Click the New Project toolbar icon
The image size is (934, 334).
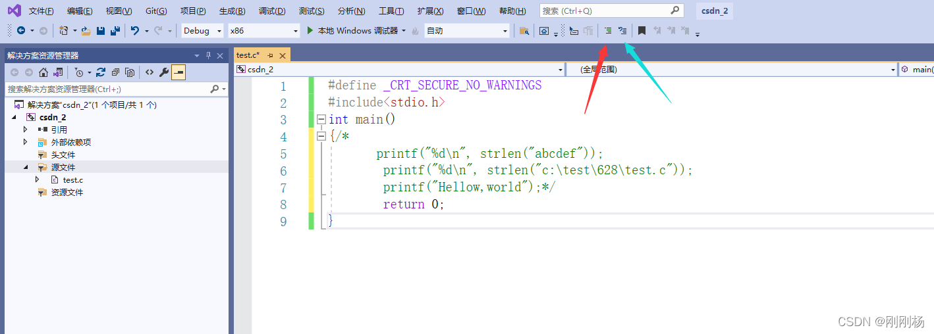(64, 30)
